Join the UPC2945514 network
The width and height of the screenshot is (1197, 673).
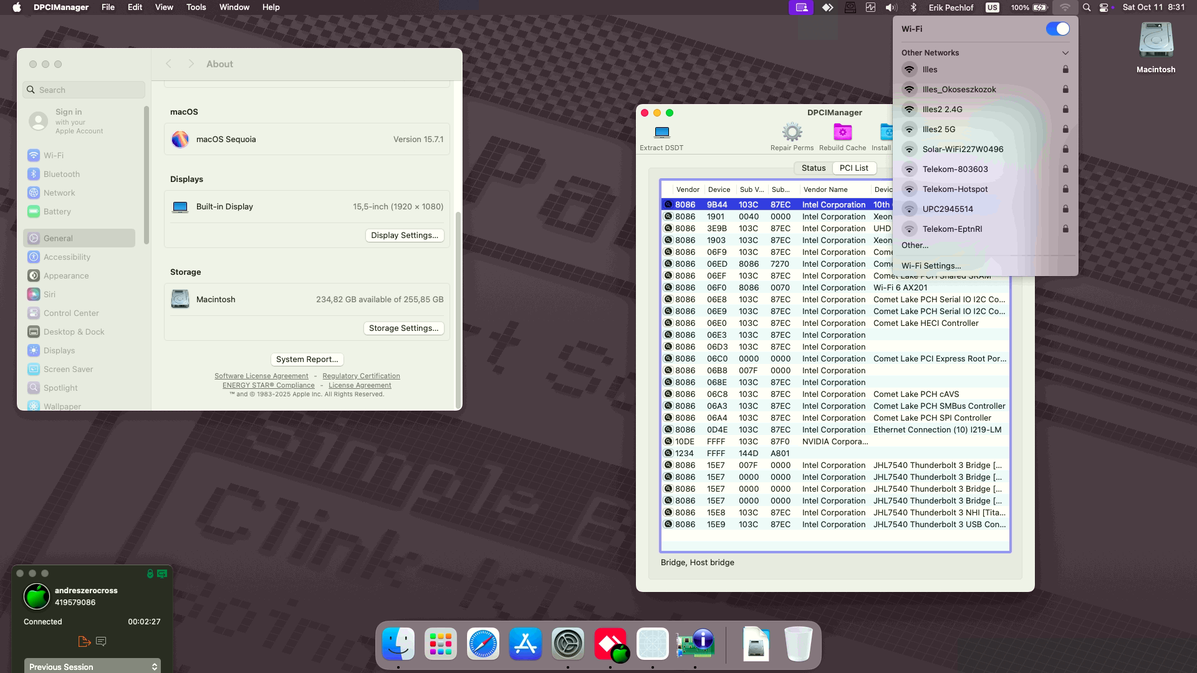click(x=985, y=209)
